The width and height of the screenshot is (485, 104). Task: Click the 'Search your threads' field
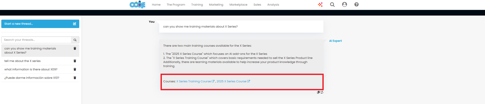[x=36, y=40]
